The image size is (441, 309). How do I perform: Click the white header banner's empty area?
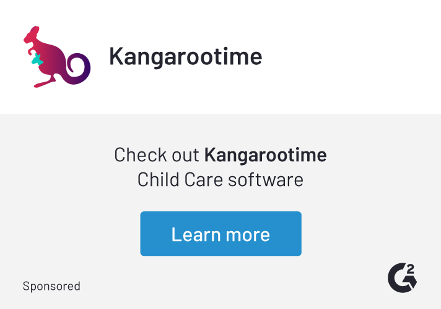coord(353,57)
